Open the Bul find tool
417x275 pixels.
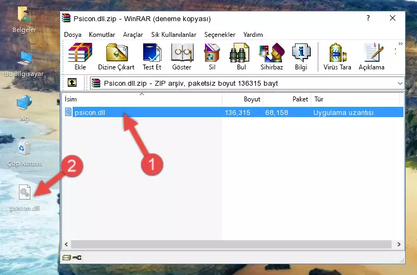[x=241, y=56]
